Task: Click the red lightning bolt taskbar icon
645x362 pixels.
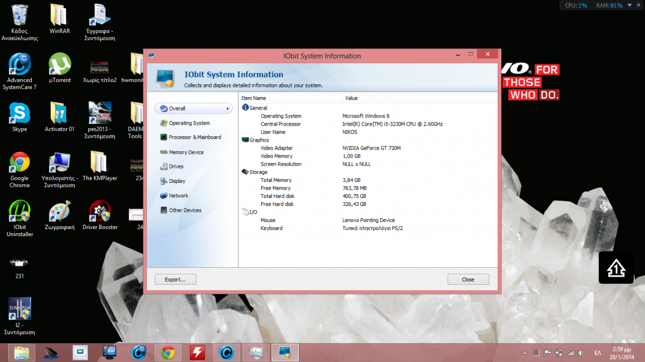Action: tap(197, 352)
